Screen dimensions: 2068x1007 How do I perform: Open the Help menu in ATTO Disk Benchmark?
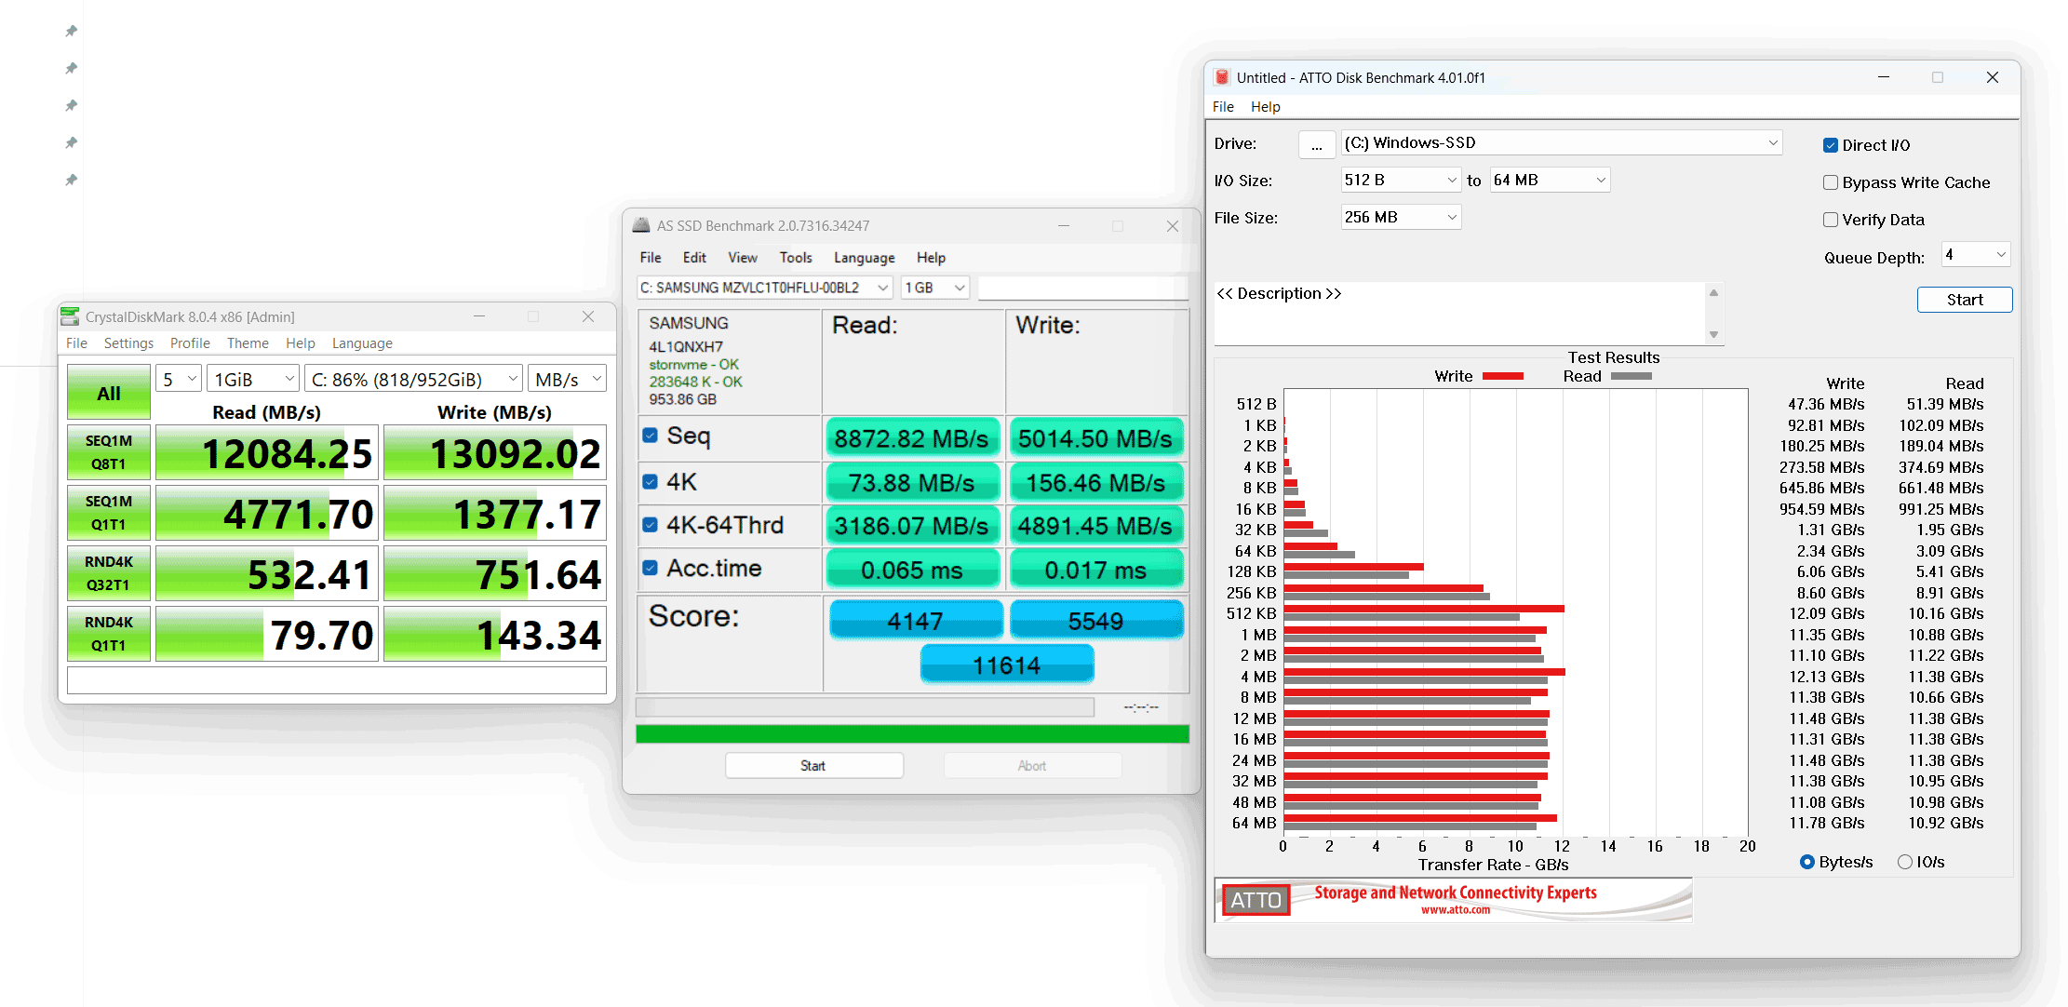click(1265, 107)
